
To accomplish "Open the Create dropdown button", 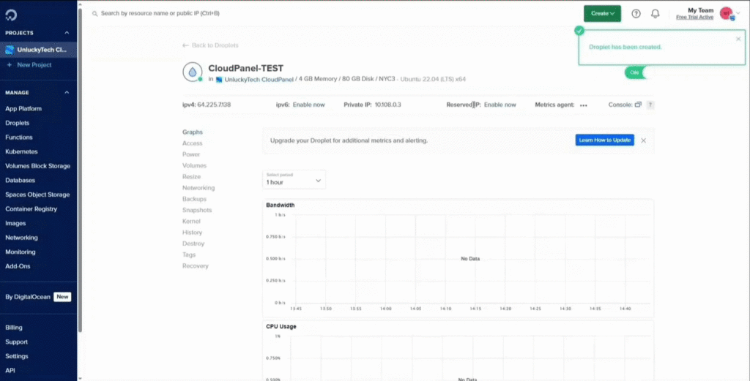I will coord(602,13).
